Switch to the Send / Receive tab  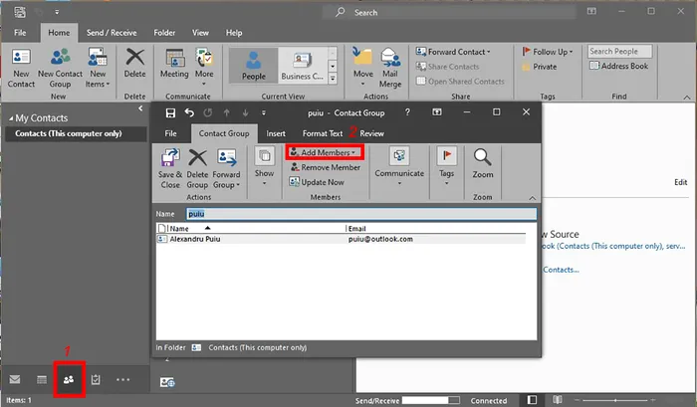[x=112, y=33]
